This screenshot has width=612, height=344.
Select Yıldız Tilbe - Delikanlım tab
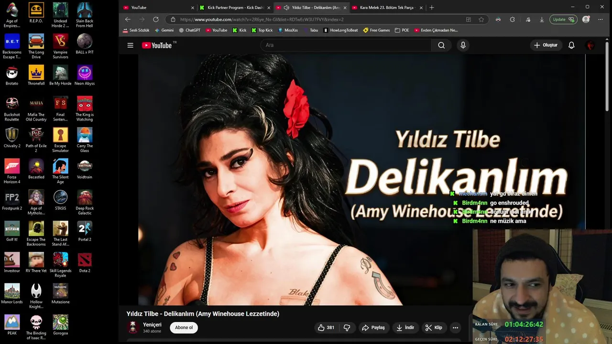311,8
